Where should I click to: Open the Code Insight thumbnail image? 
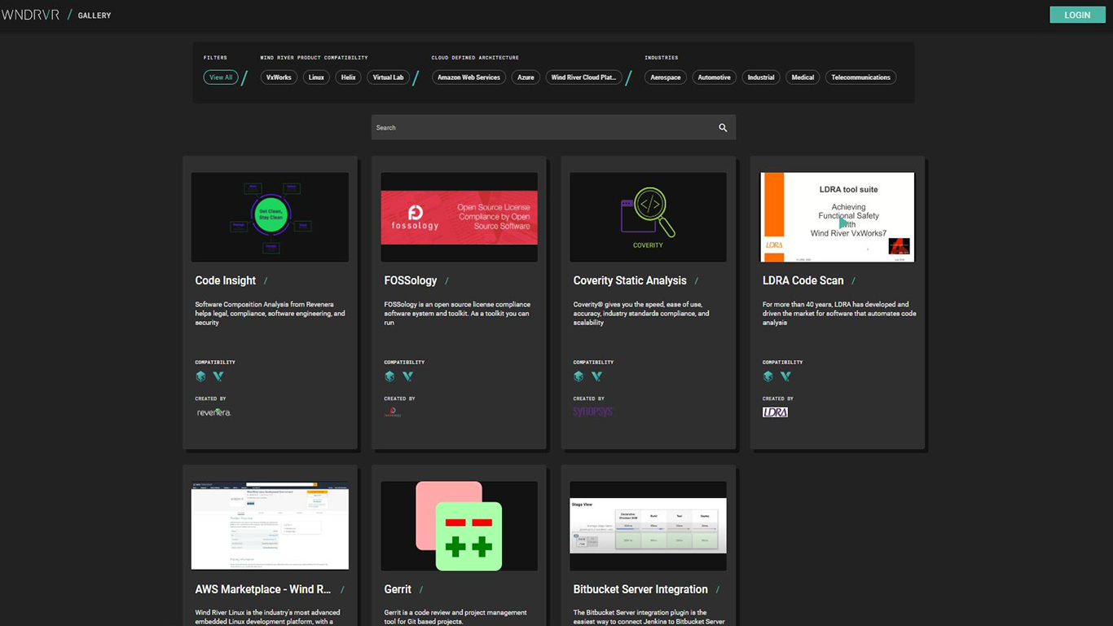pyautogui.click(x=270, y=217)
